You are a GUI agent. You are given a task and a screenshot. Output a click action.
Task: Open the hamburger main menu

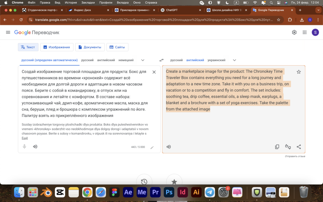pos(8,32)
